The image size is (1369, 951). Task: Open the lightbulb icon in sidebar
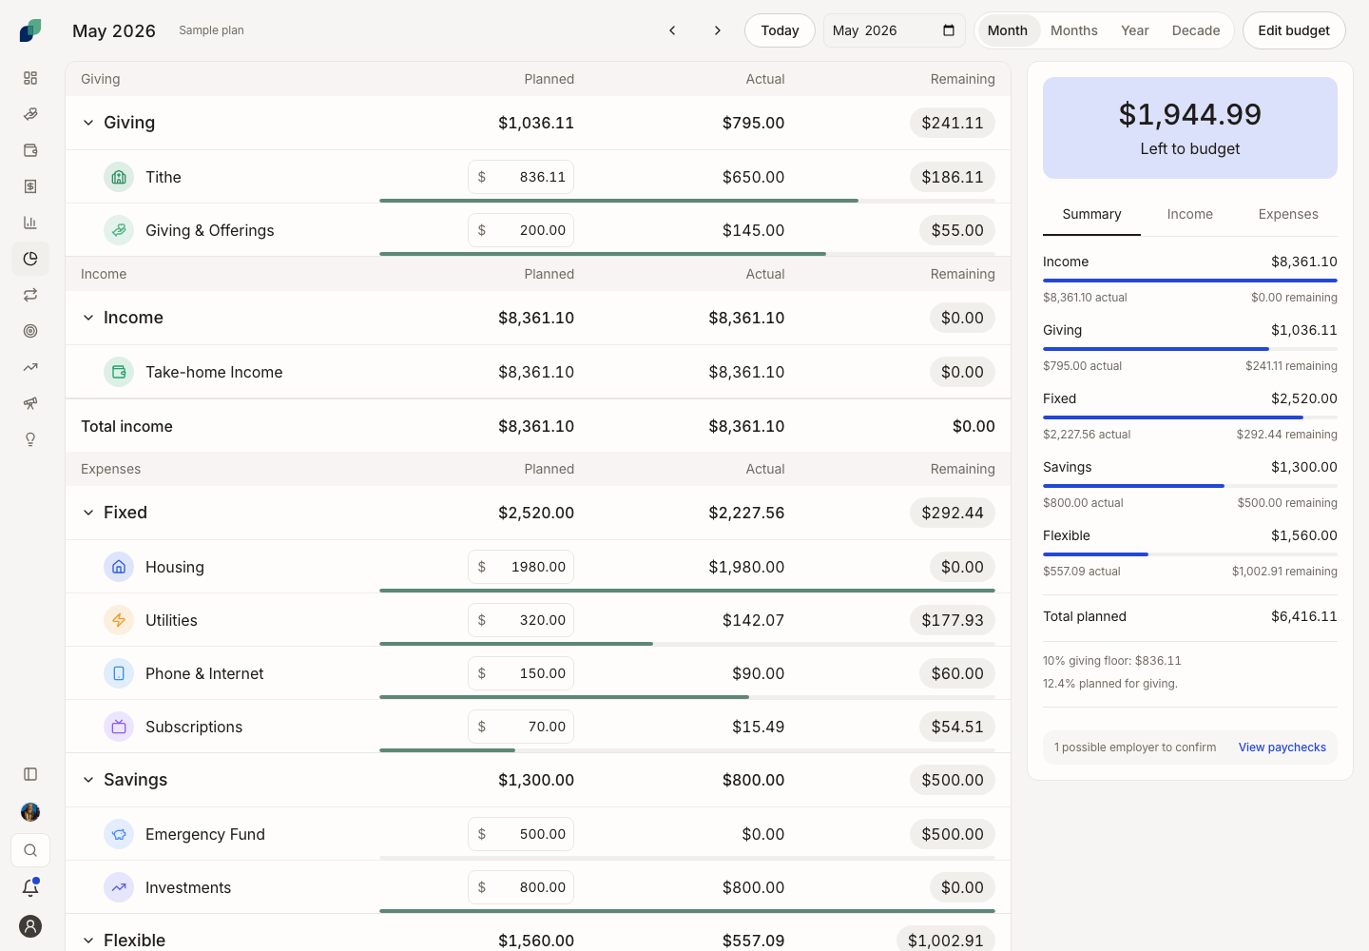coord(30,439)
